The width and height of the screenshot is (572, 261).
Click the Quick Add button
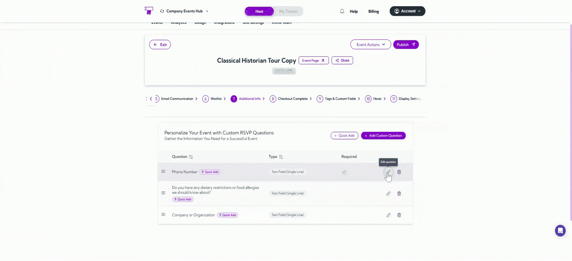344,136
